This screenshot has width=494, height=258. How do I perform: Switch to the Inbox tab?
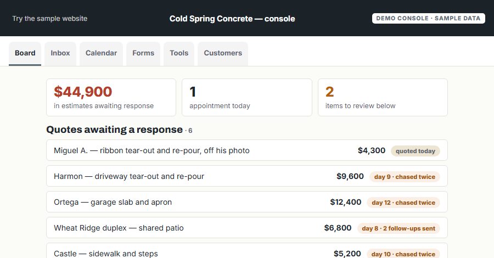[60, 53]
